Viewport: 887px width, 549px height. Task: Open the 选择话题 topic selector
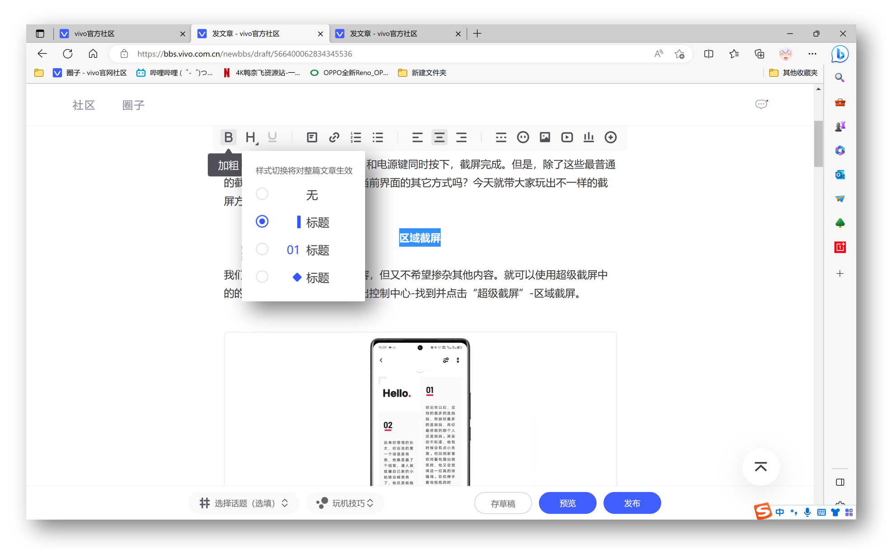pyautogui.click(x=244, y=503)
